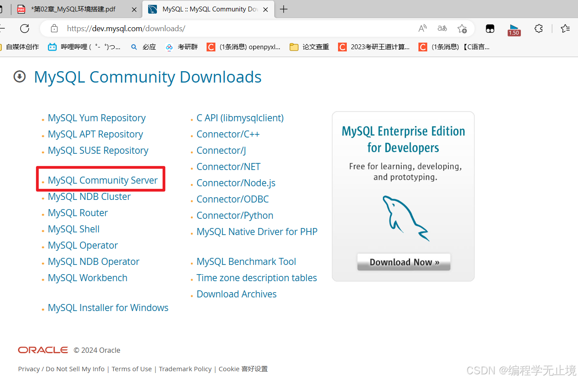Click the extension icon with 1.50 badge
578x380 pixels.
click(514, 29)
